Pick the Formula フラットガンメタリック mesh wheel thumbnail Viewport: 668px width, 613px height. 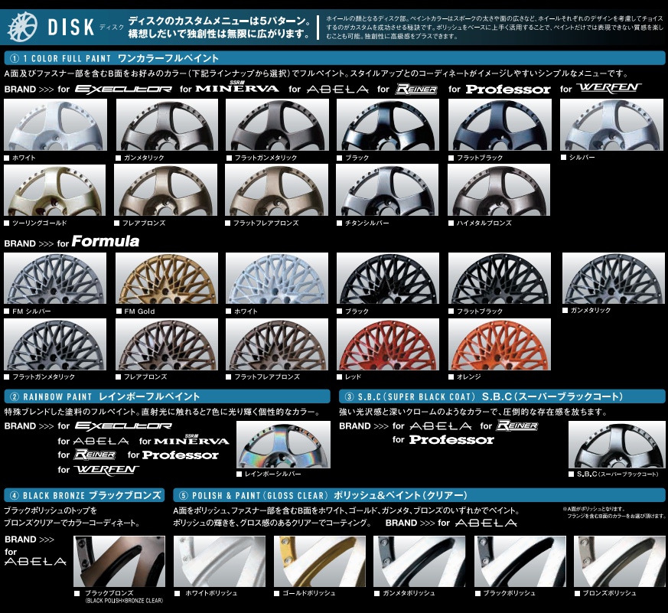(55, 344)
